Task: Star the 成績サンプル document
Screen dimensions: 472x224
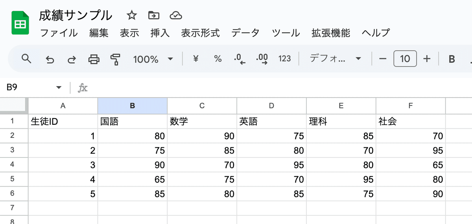Action: point(131,15)
